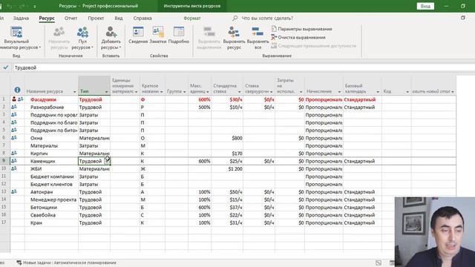Click the Вход sign-in button
The width and height of the screenshot is (475, 267).
point(425,6)
